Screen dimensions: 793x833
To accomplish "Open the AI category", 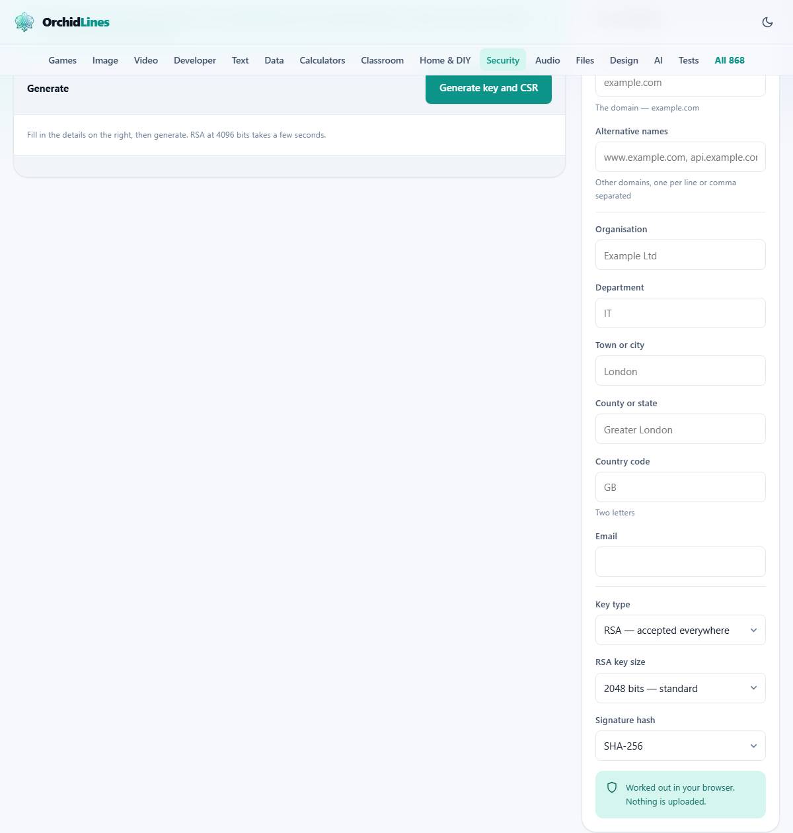I will coord(658,60).
